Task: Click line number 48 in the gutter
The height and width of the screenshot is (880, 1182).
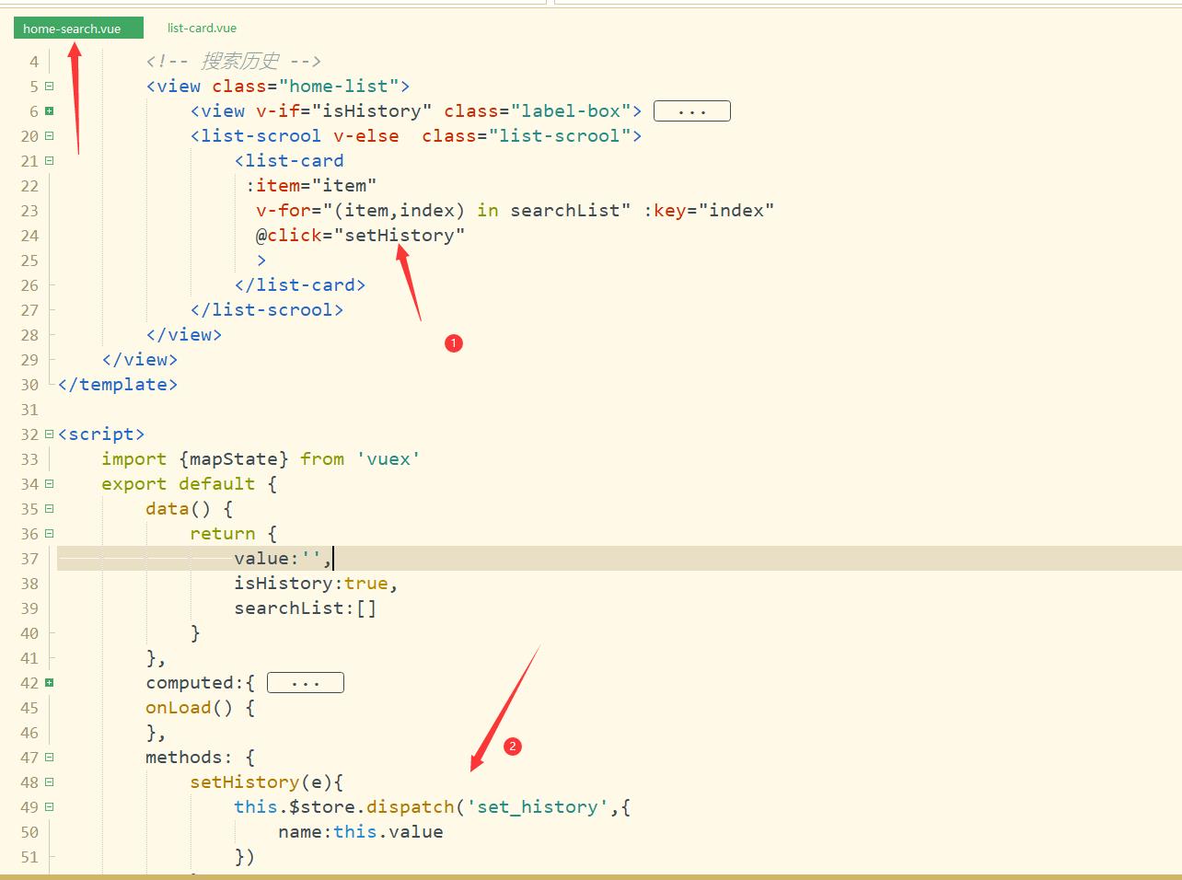Action: pos(29,782)
